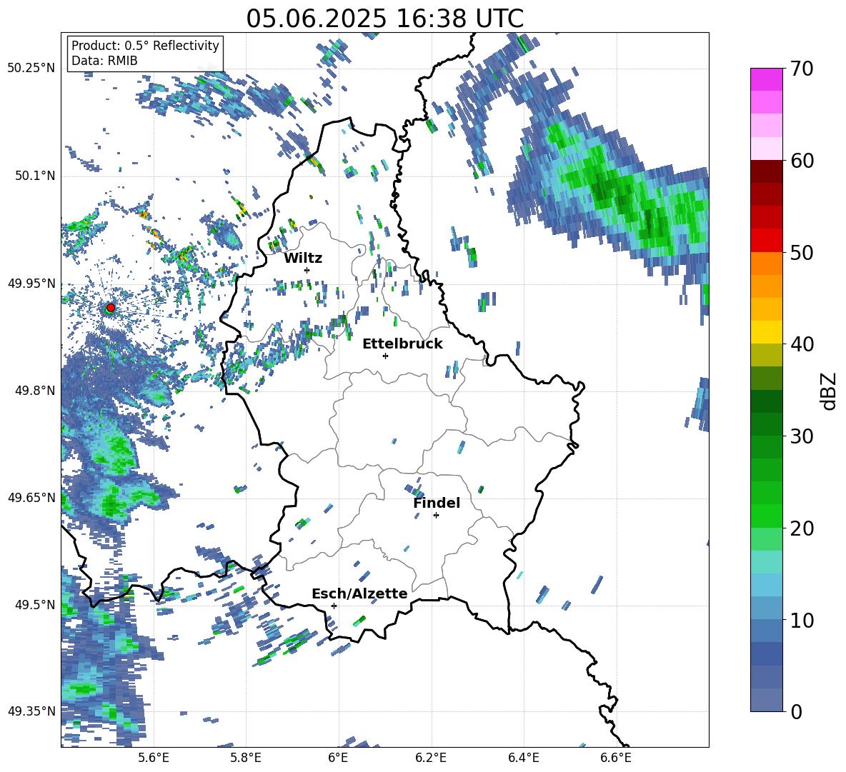Click the yellow colorbar segment at 40

point(766,333)
